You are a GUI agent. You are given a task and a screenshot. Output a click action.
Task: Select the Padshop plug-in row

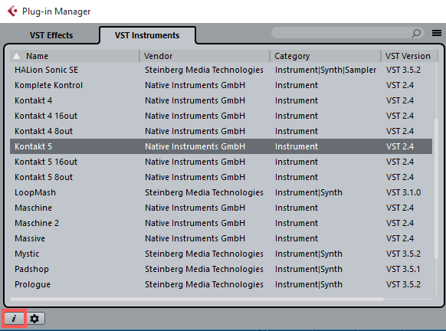(221, 269)
